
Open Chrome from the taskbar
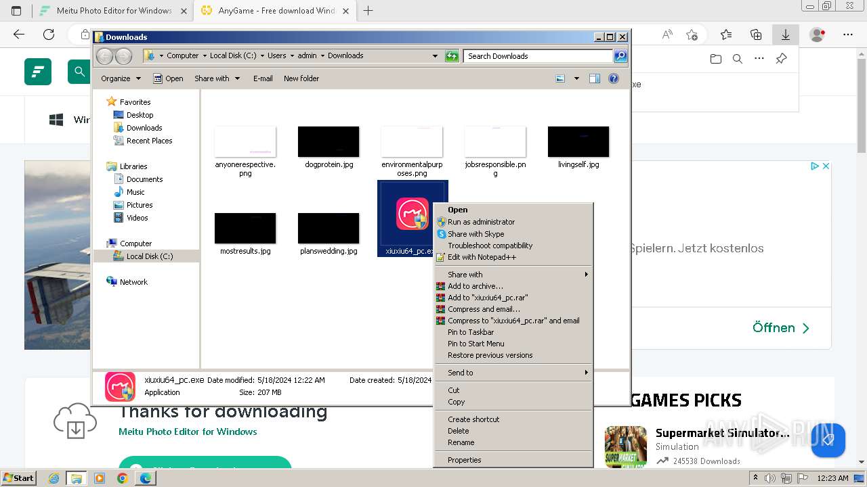click(122, 478)
